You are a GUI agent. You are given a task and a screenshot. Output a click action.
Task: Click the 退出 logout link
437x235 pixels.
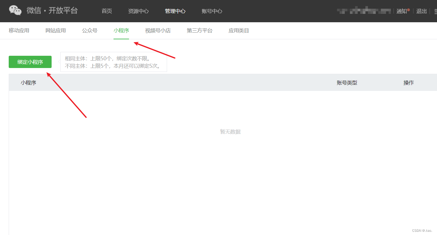tap(422, 11)
